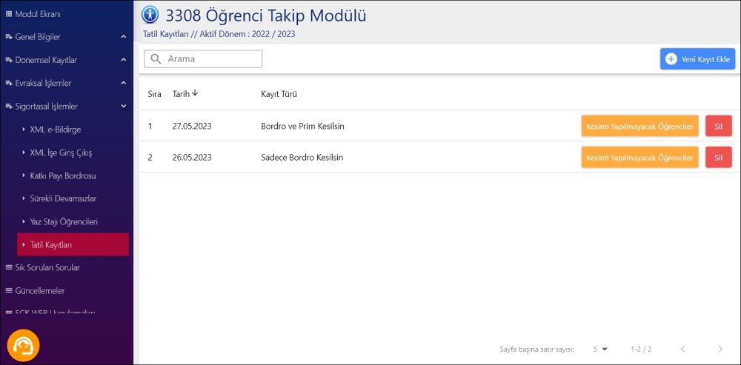Click the Tarih sort arrow icon
Viewport: 741px width, 365px height.
[195, 93]
